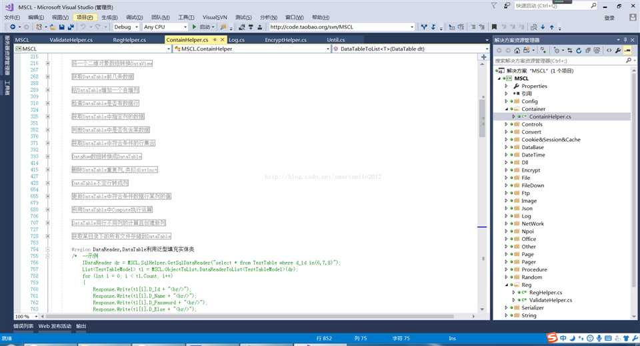
Task: Open the 工具箱 toolbox side tab
Action: [7, 88]
